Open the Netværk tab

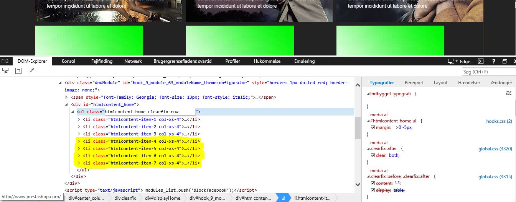pos(133,61)
